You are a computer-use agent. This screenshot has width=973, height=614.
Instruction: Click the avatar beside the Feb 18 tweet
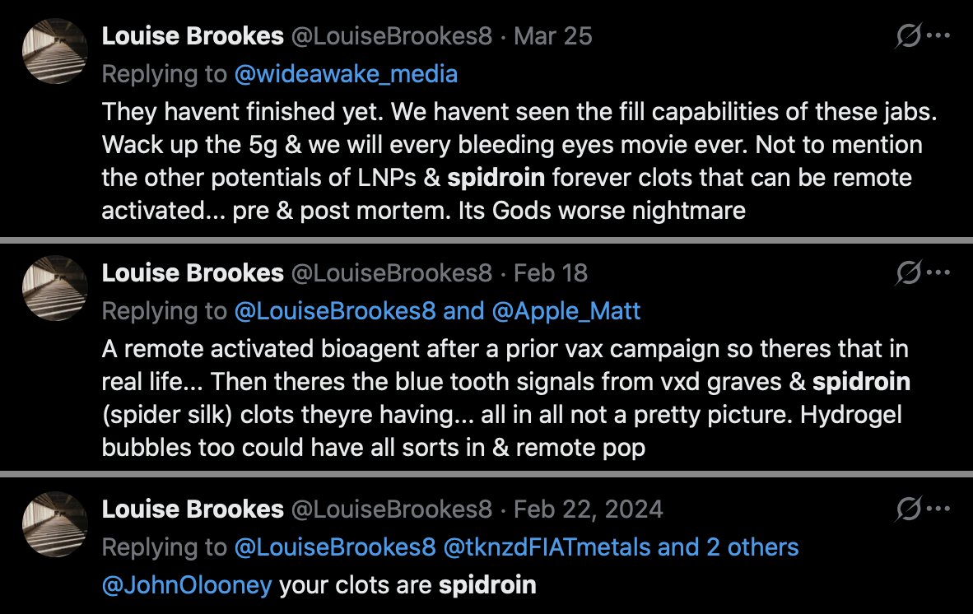point(54,287)
